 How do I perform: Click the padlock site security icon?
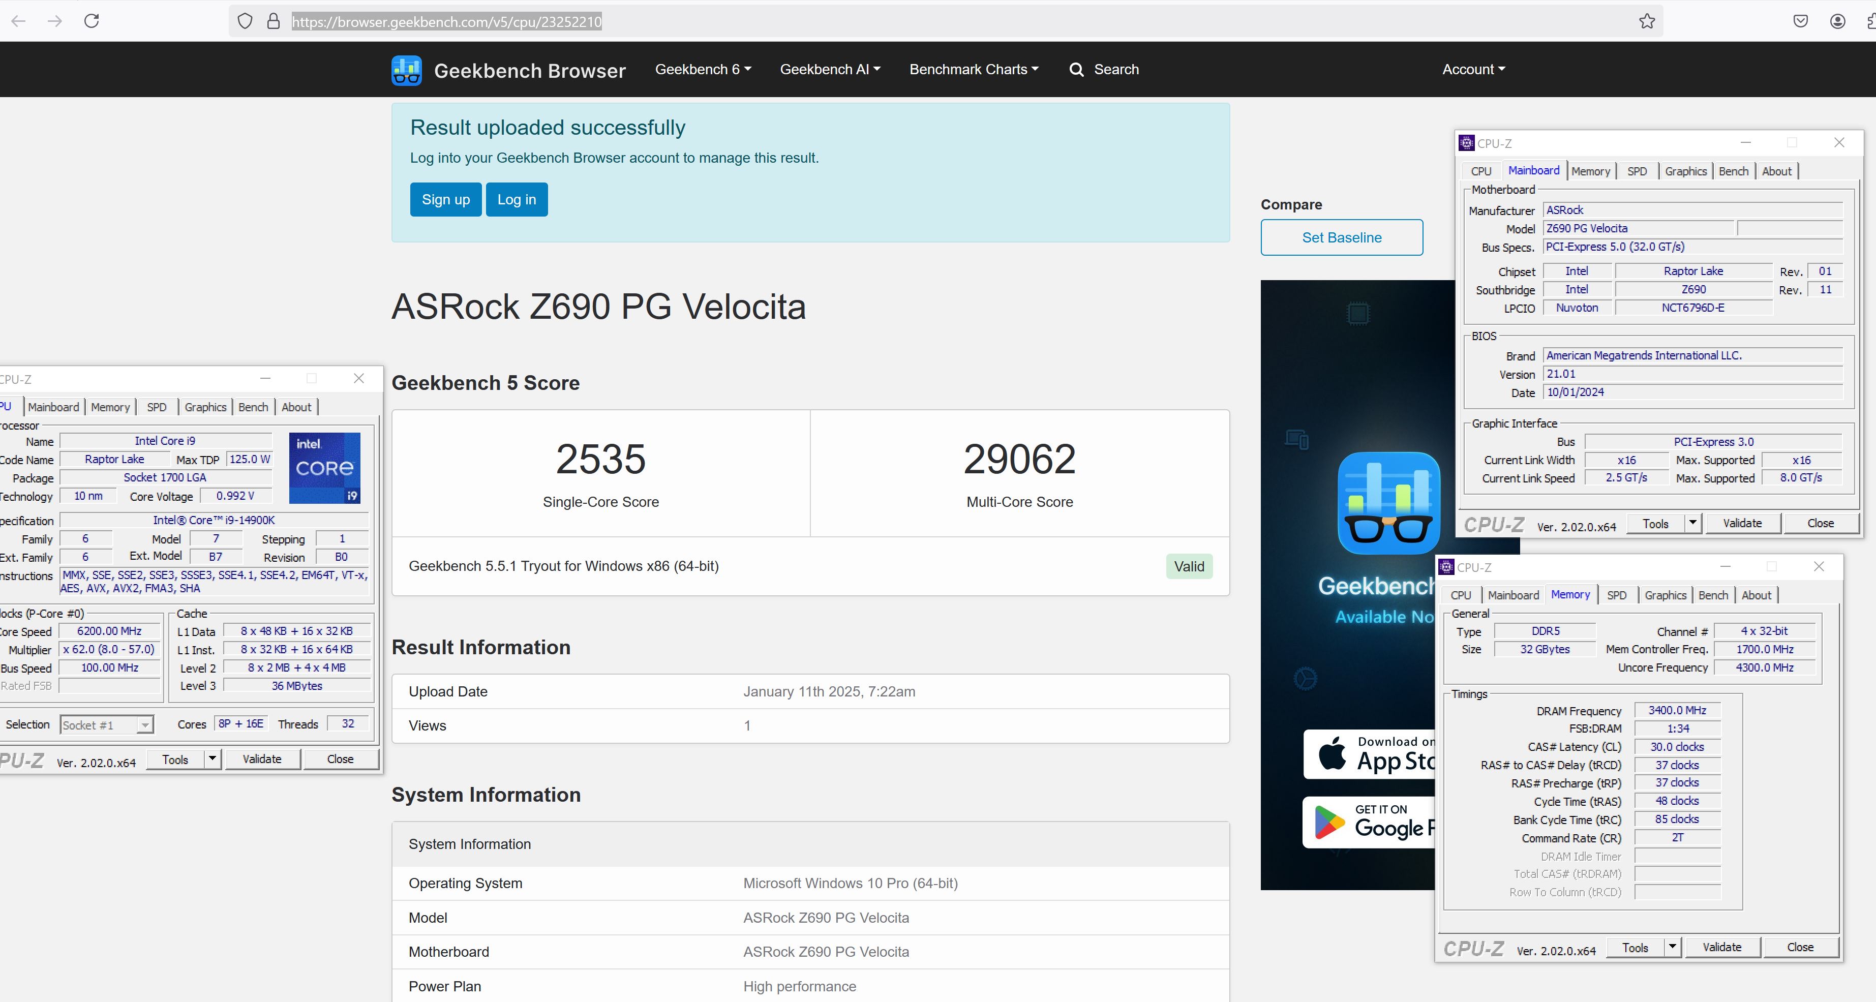pos(273,21)
